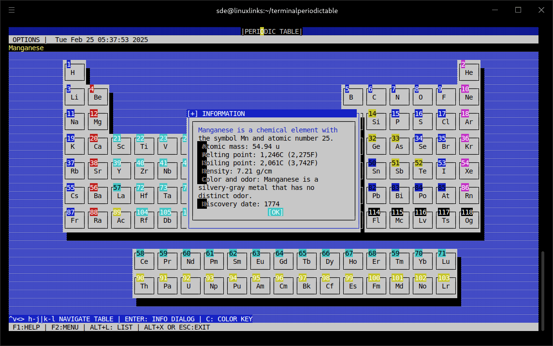Viewport: 553px width, 346px height.
Task: Select the Zirconium (Zr) cell
Action: (144, 171)
